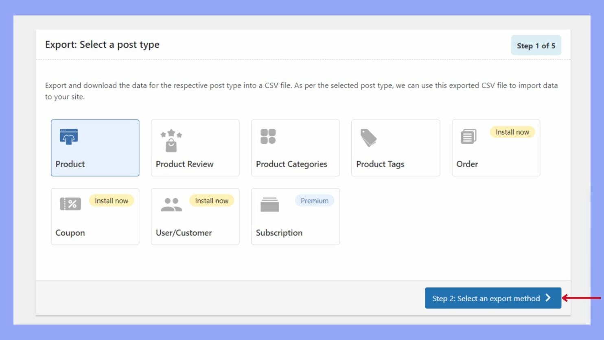
Task: Choose Product Review as the post type
Action: coord(195,148)
